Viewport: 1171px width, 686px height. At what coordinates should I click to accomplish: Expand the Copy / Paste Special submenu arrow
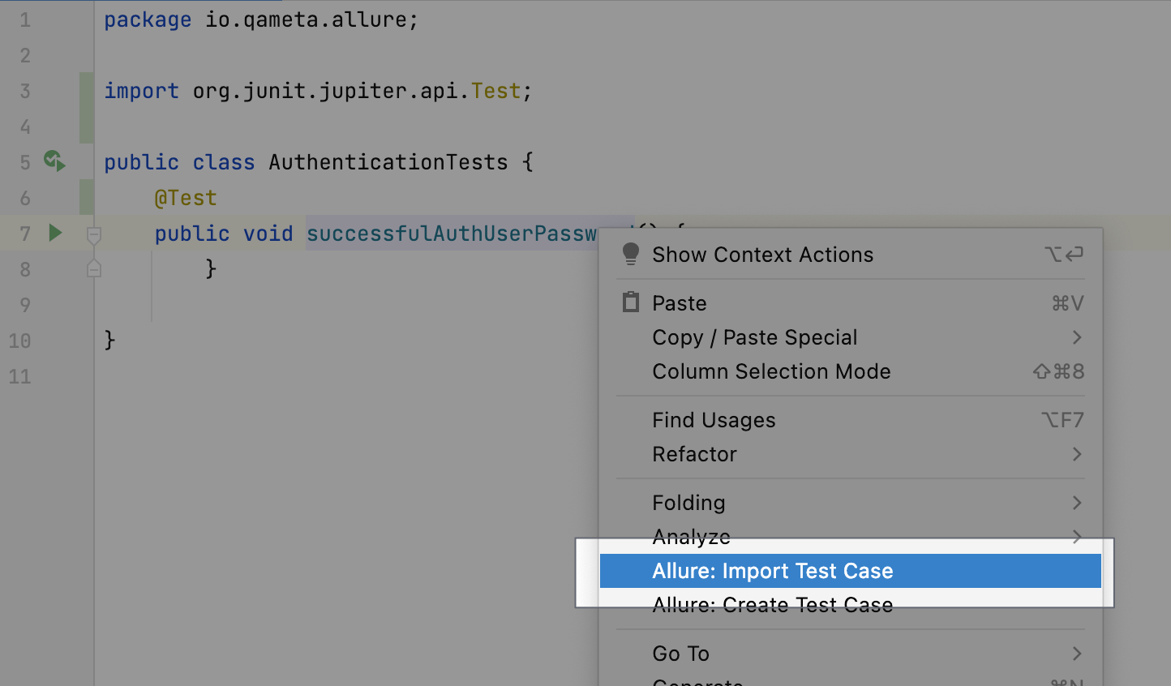pos(1077,337)
